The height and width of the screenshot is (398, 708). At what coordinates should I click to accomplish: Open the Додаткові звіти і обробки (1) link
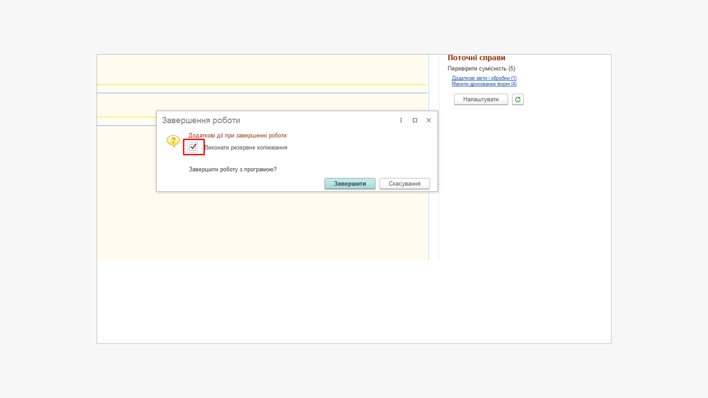point(484,78)
